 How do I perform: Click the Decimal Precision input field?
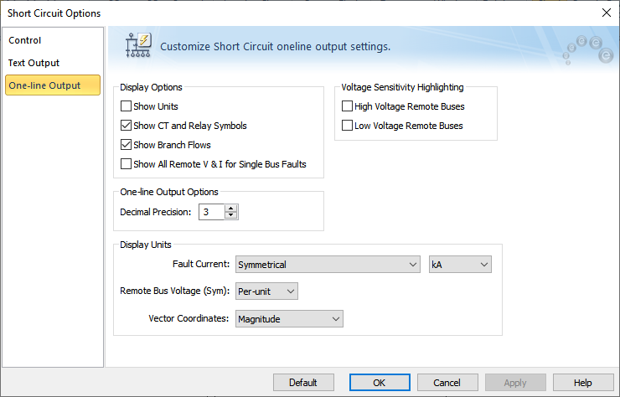click(x=211, y=212)
